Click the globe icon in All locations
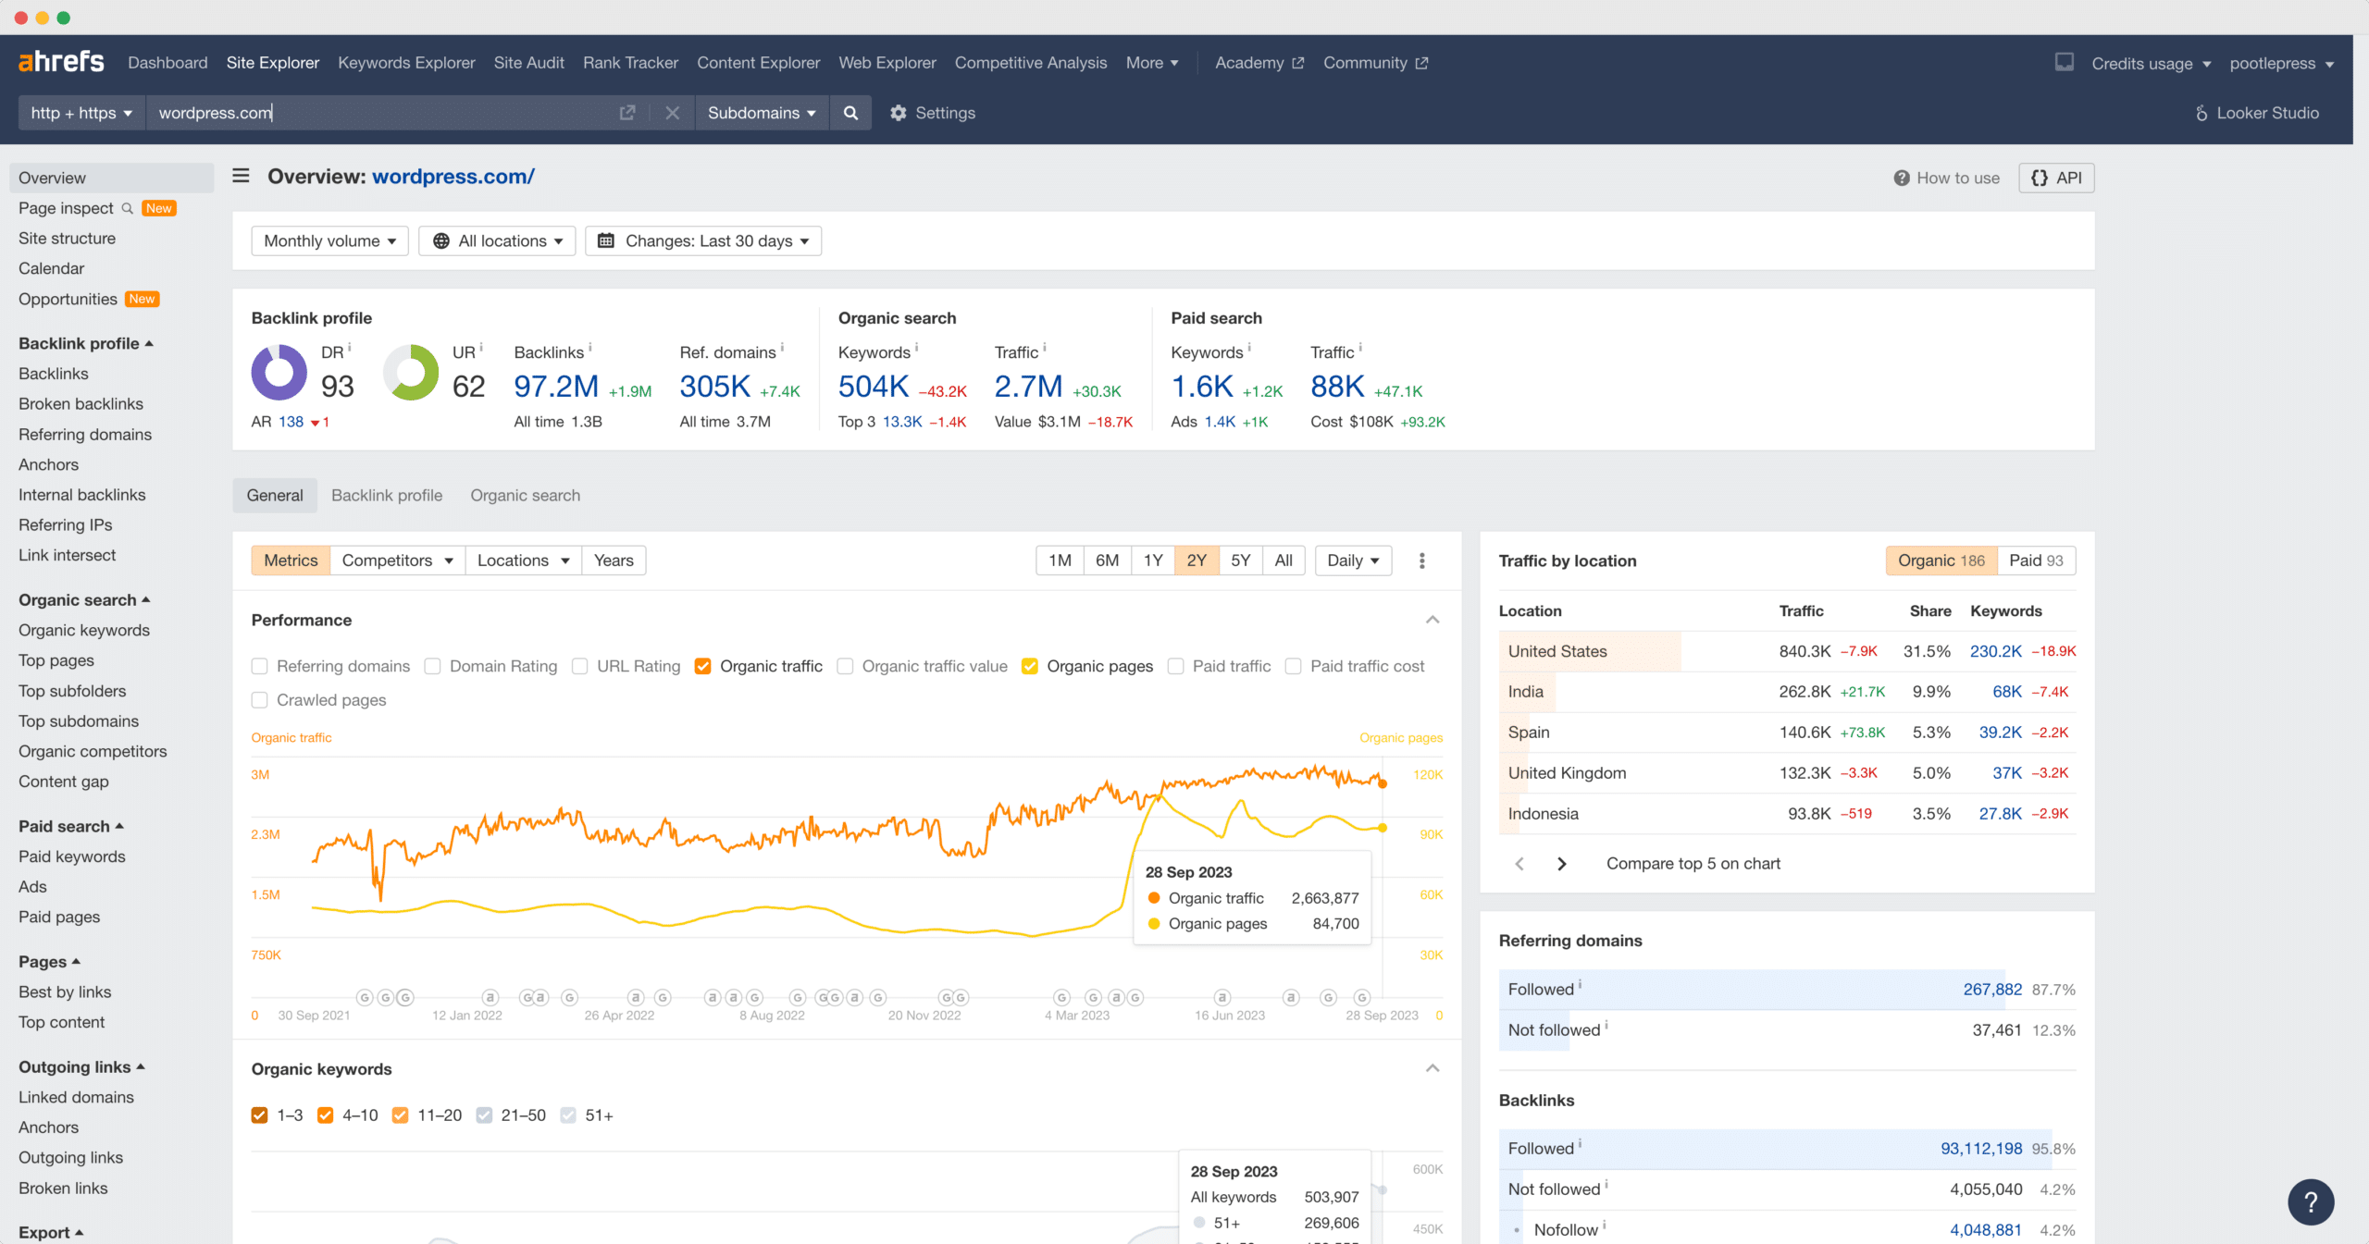2369x1244 pixels. point(441,240)
